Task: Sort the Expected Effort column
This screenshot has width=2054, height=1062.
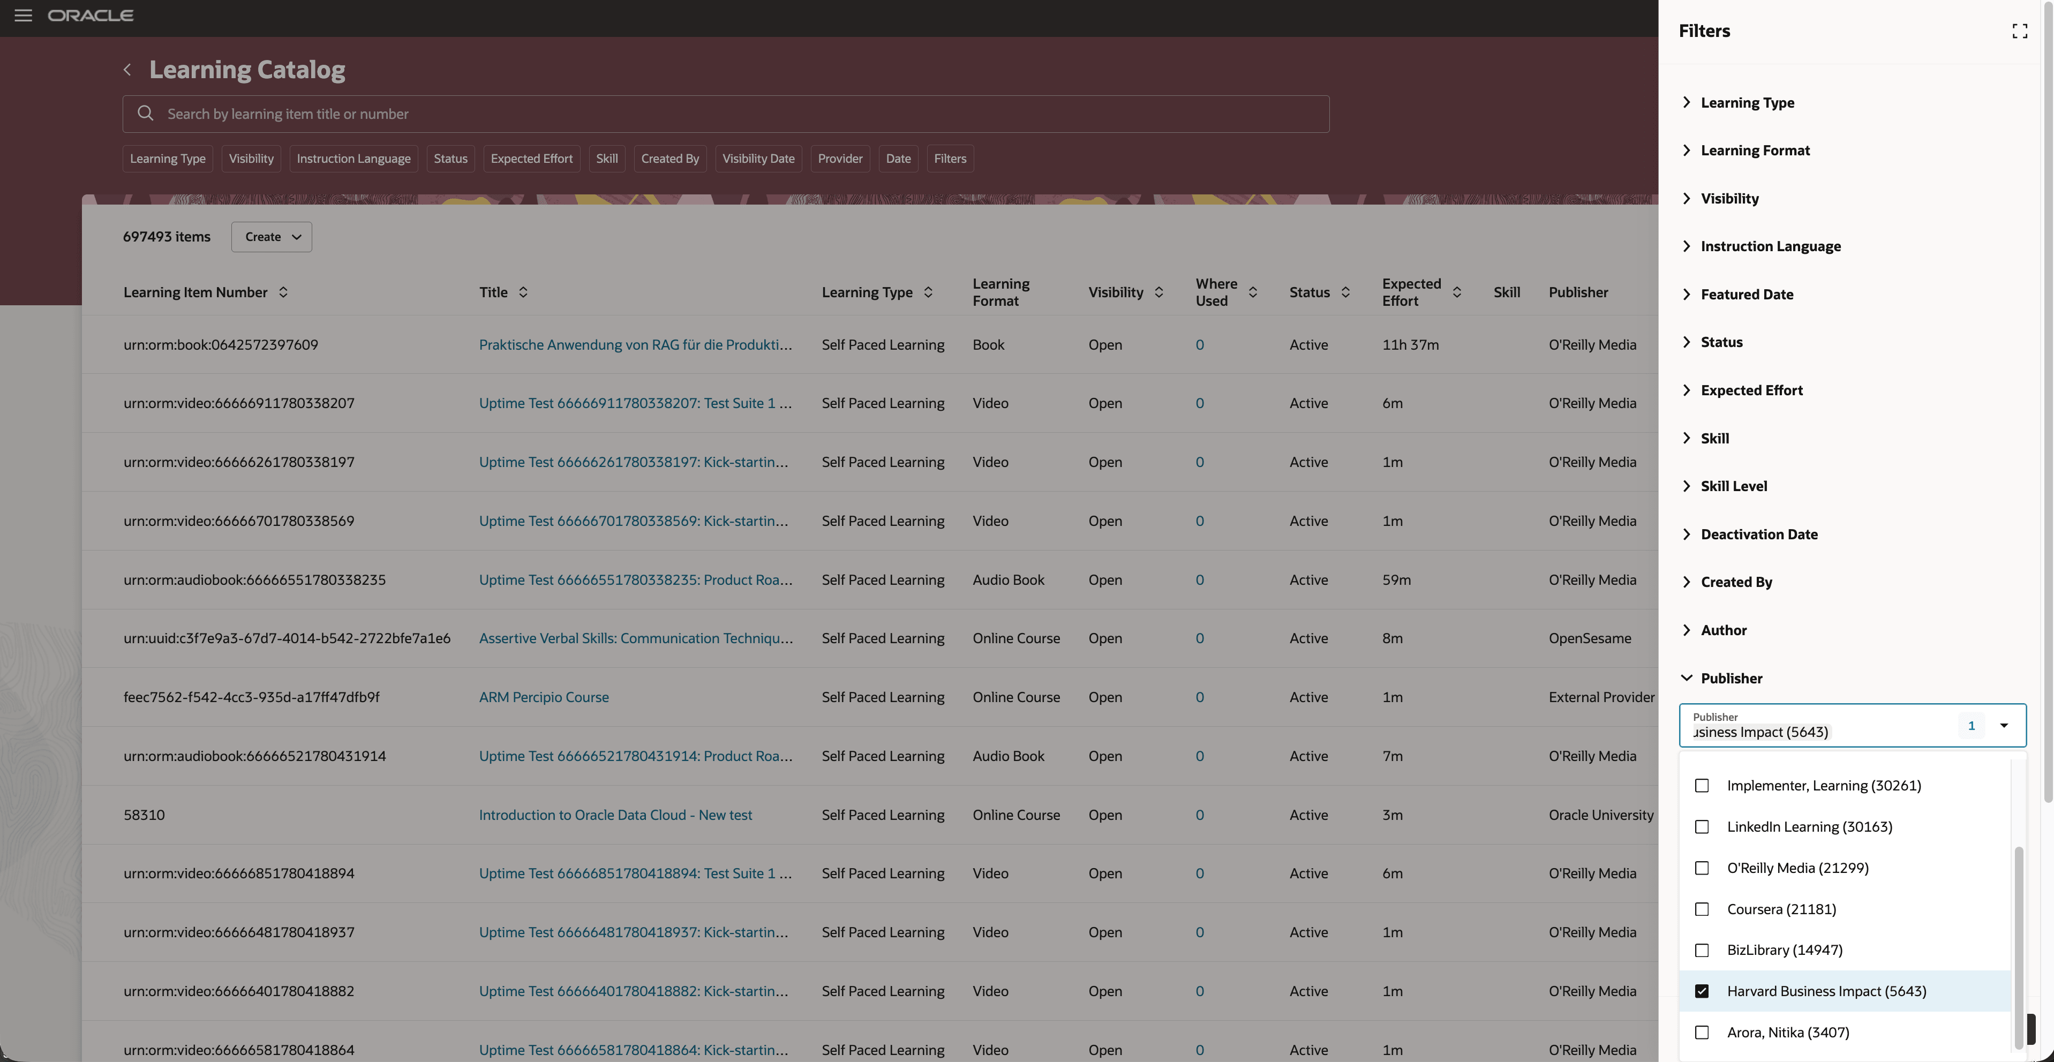Action: click(1457, 292)
